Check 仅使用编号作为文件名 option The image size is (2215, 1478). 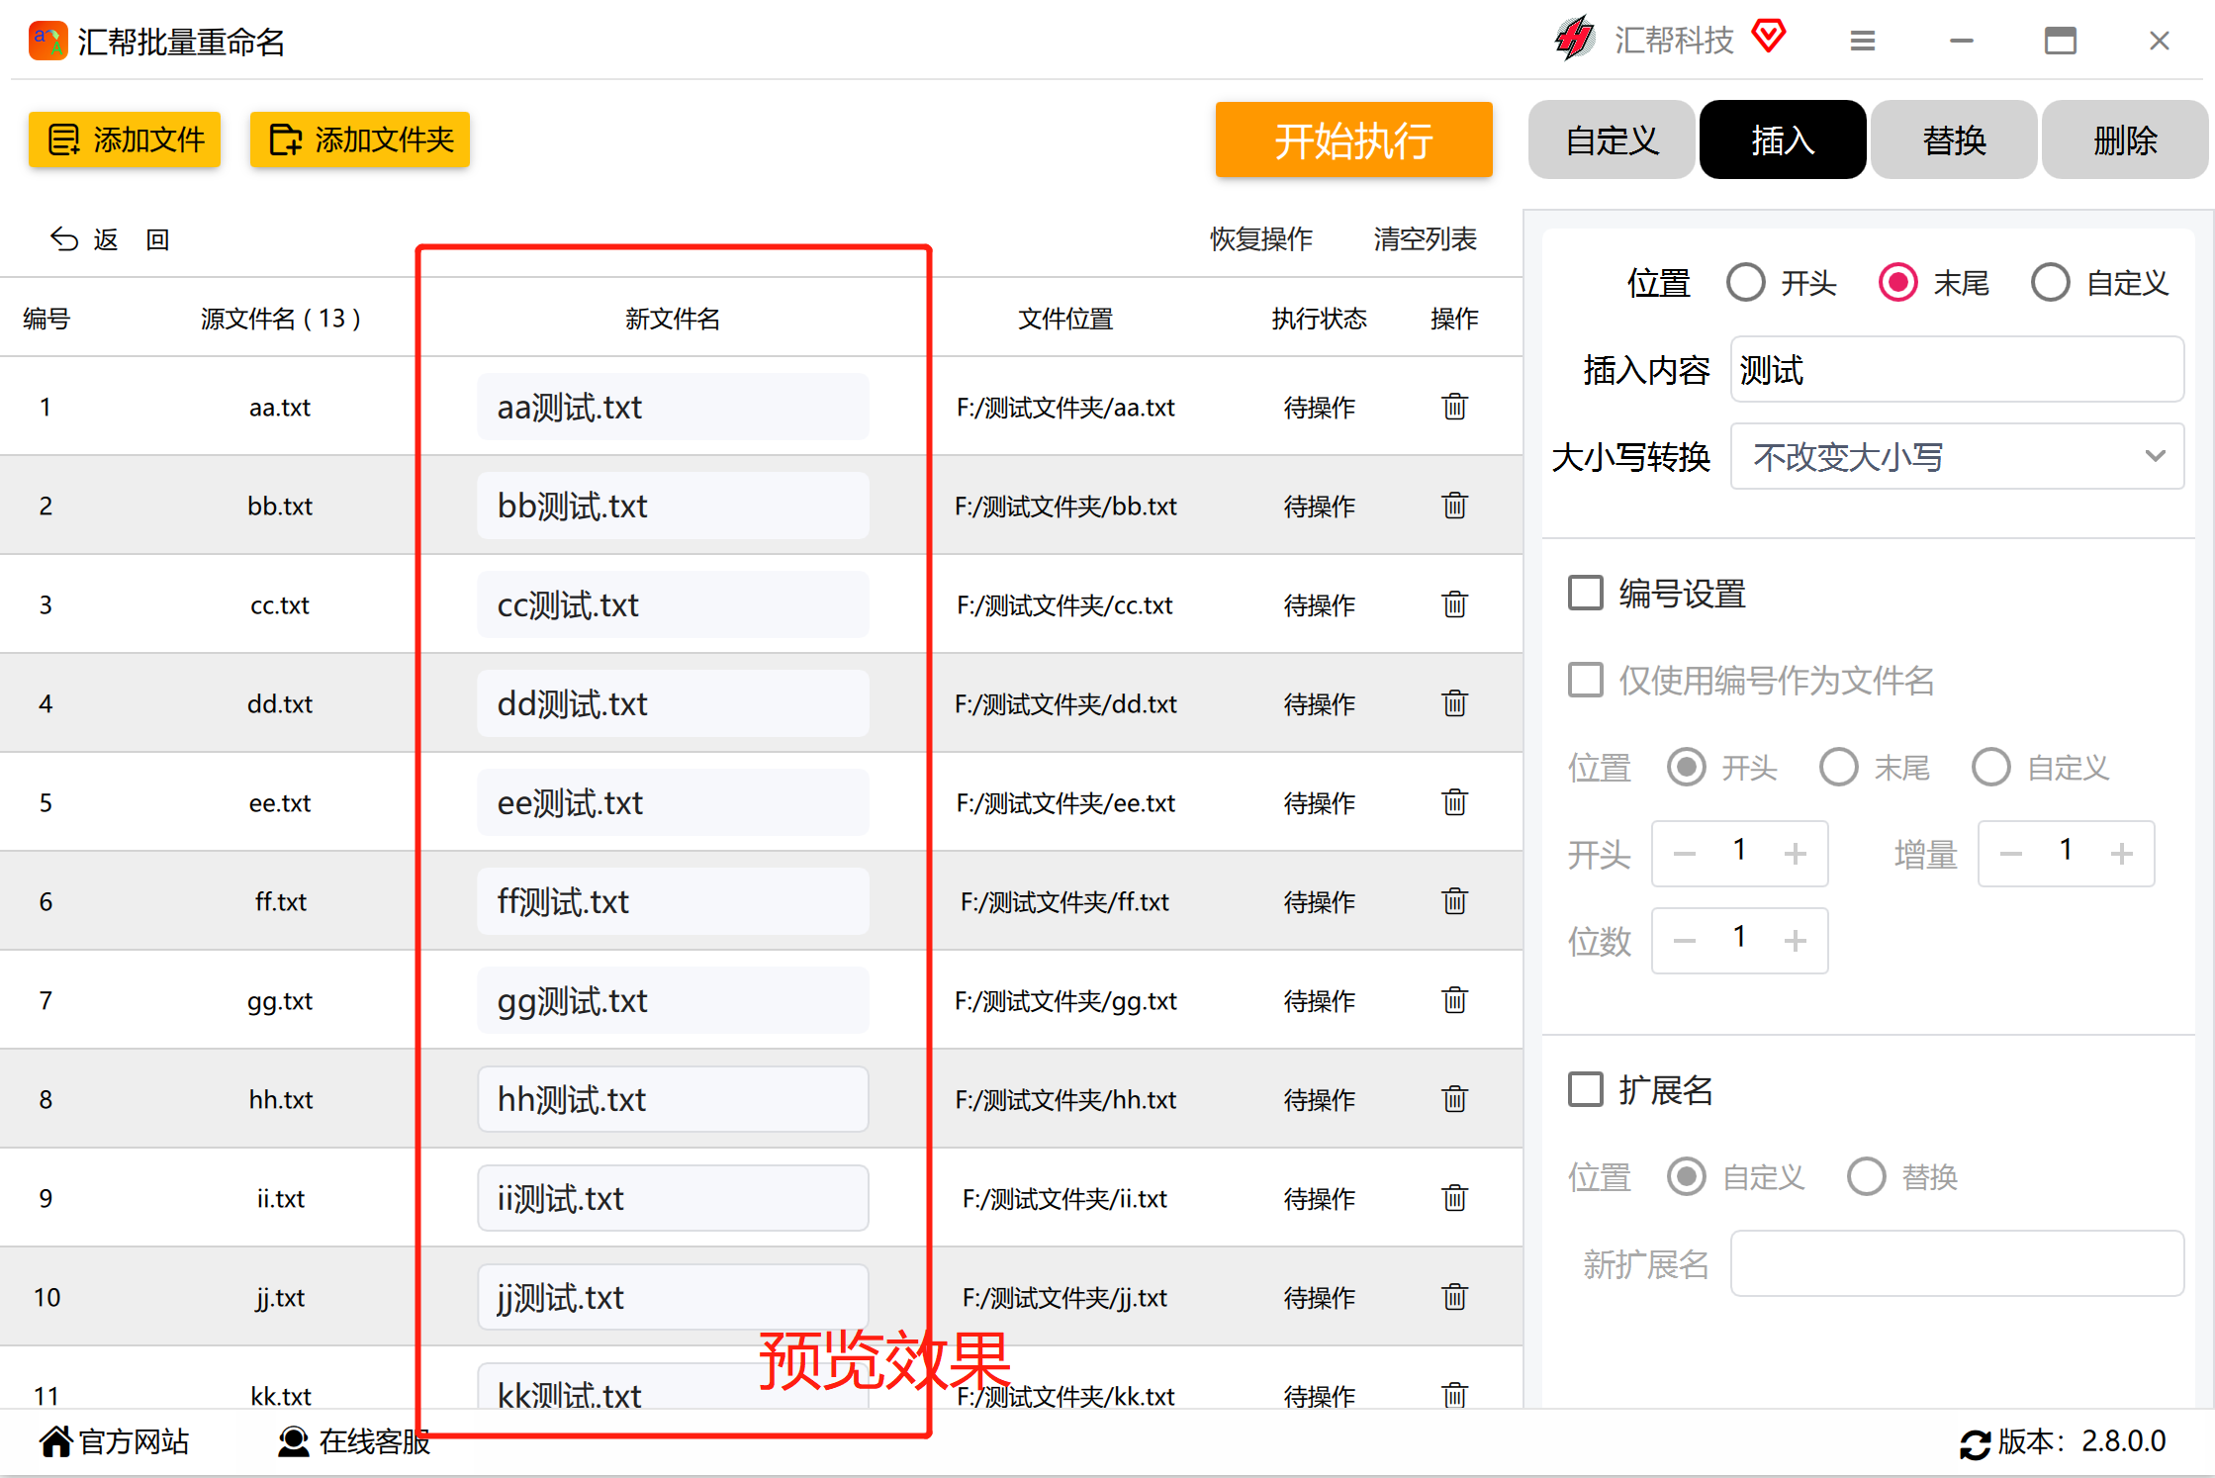coord(1586,680)
